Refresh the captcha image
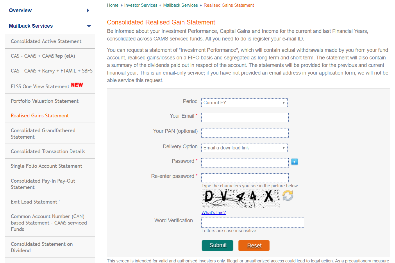395x263 pixels. click(x=288, y=195)
